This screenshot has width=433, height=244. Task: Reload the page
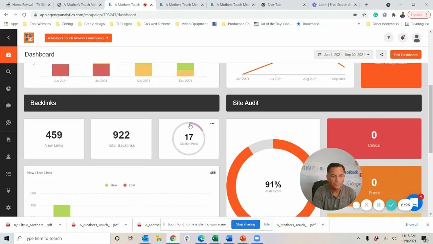tap(24, 15)
